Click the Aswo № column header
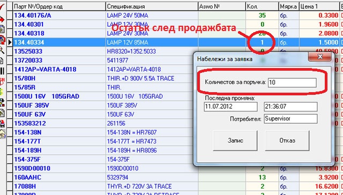 (x=222, y=6)
